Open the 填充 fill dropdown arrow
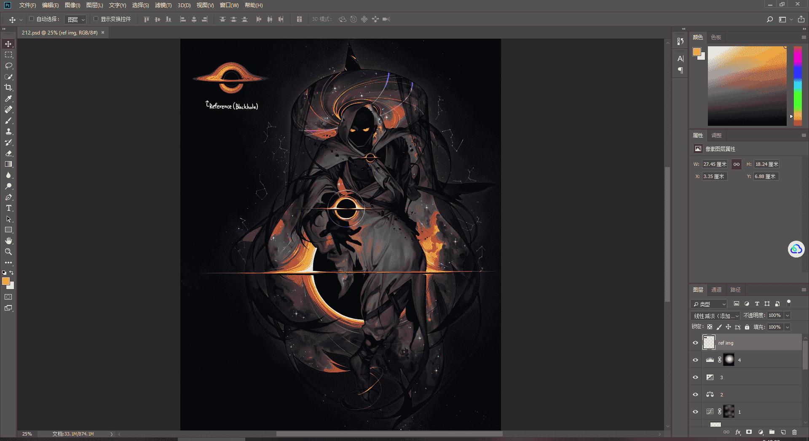 pyautogui.click(x=788, y=327)
